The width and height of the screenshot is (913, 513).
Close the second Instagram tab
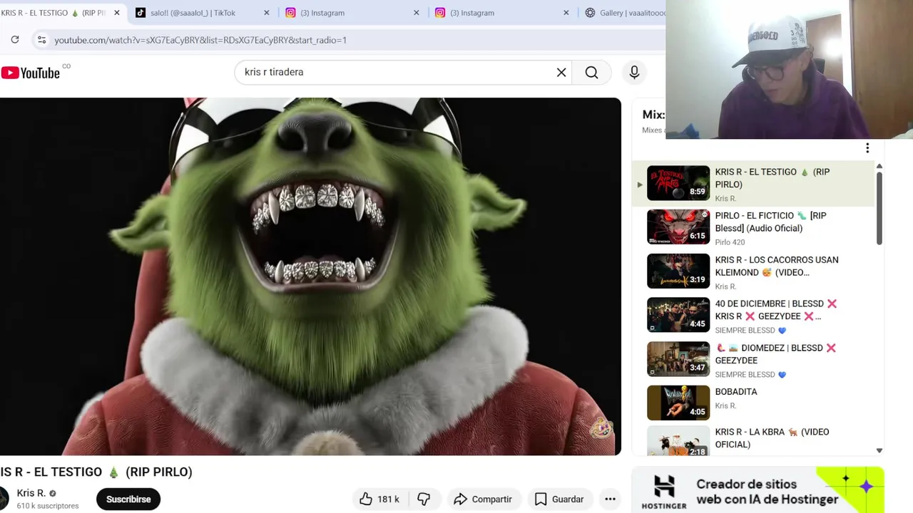(x=566, y=13)
